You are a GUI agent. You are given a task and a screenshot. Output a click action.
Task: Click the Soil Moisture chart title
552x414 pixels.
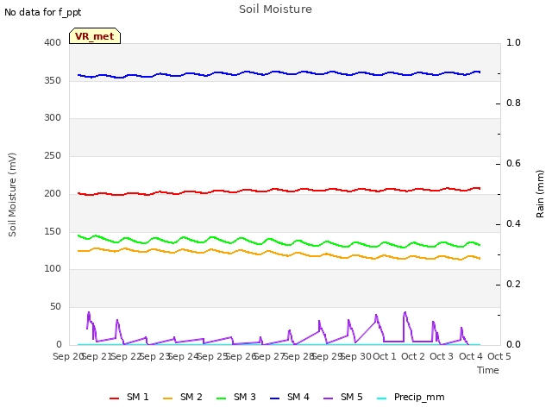[275, 9]
